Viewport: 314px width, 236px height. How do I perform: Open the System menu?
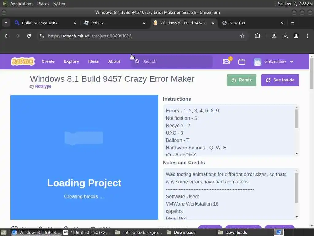click(x=60, y=4)
